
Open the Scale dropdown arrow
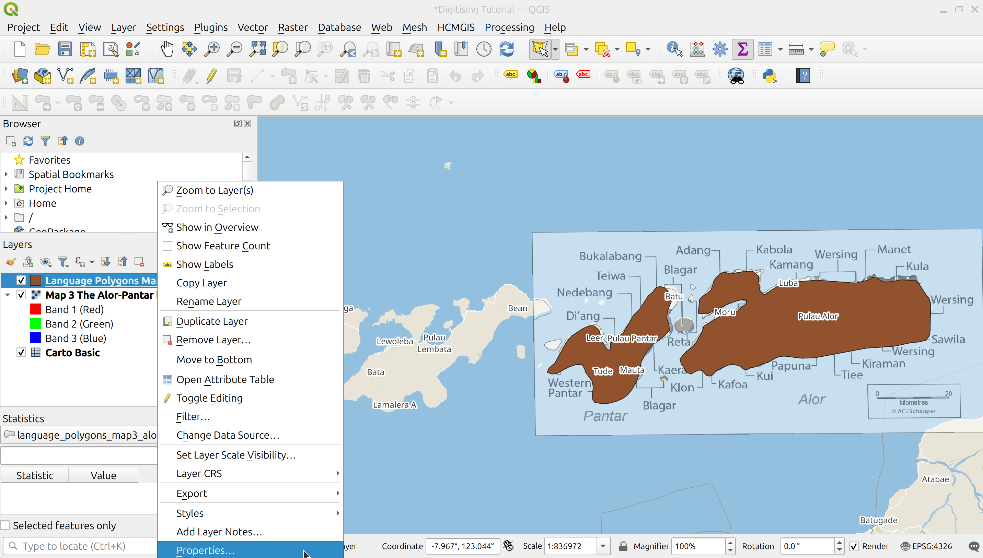click(x=603, y=546)
